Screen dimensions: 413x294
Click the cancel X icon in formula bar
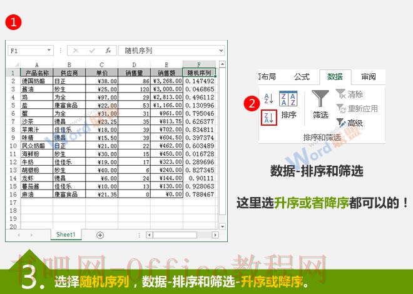point(76,51)
